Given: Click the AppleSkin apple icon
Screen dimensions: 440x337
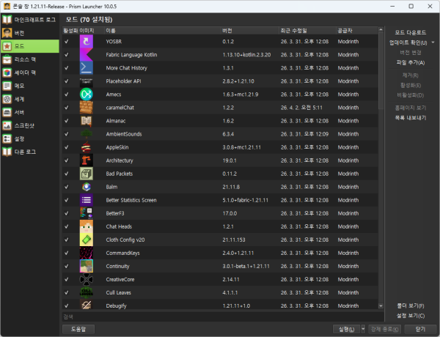Looking at the screenshot, I should (86, 147).
